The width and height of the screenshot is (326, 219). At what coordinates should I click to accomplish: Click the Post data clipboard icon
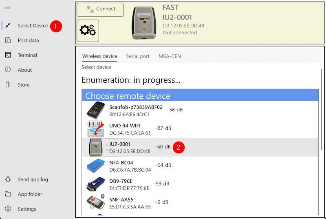8,40
